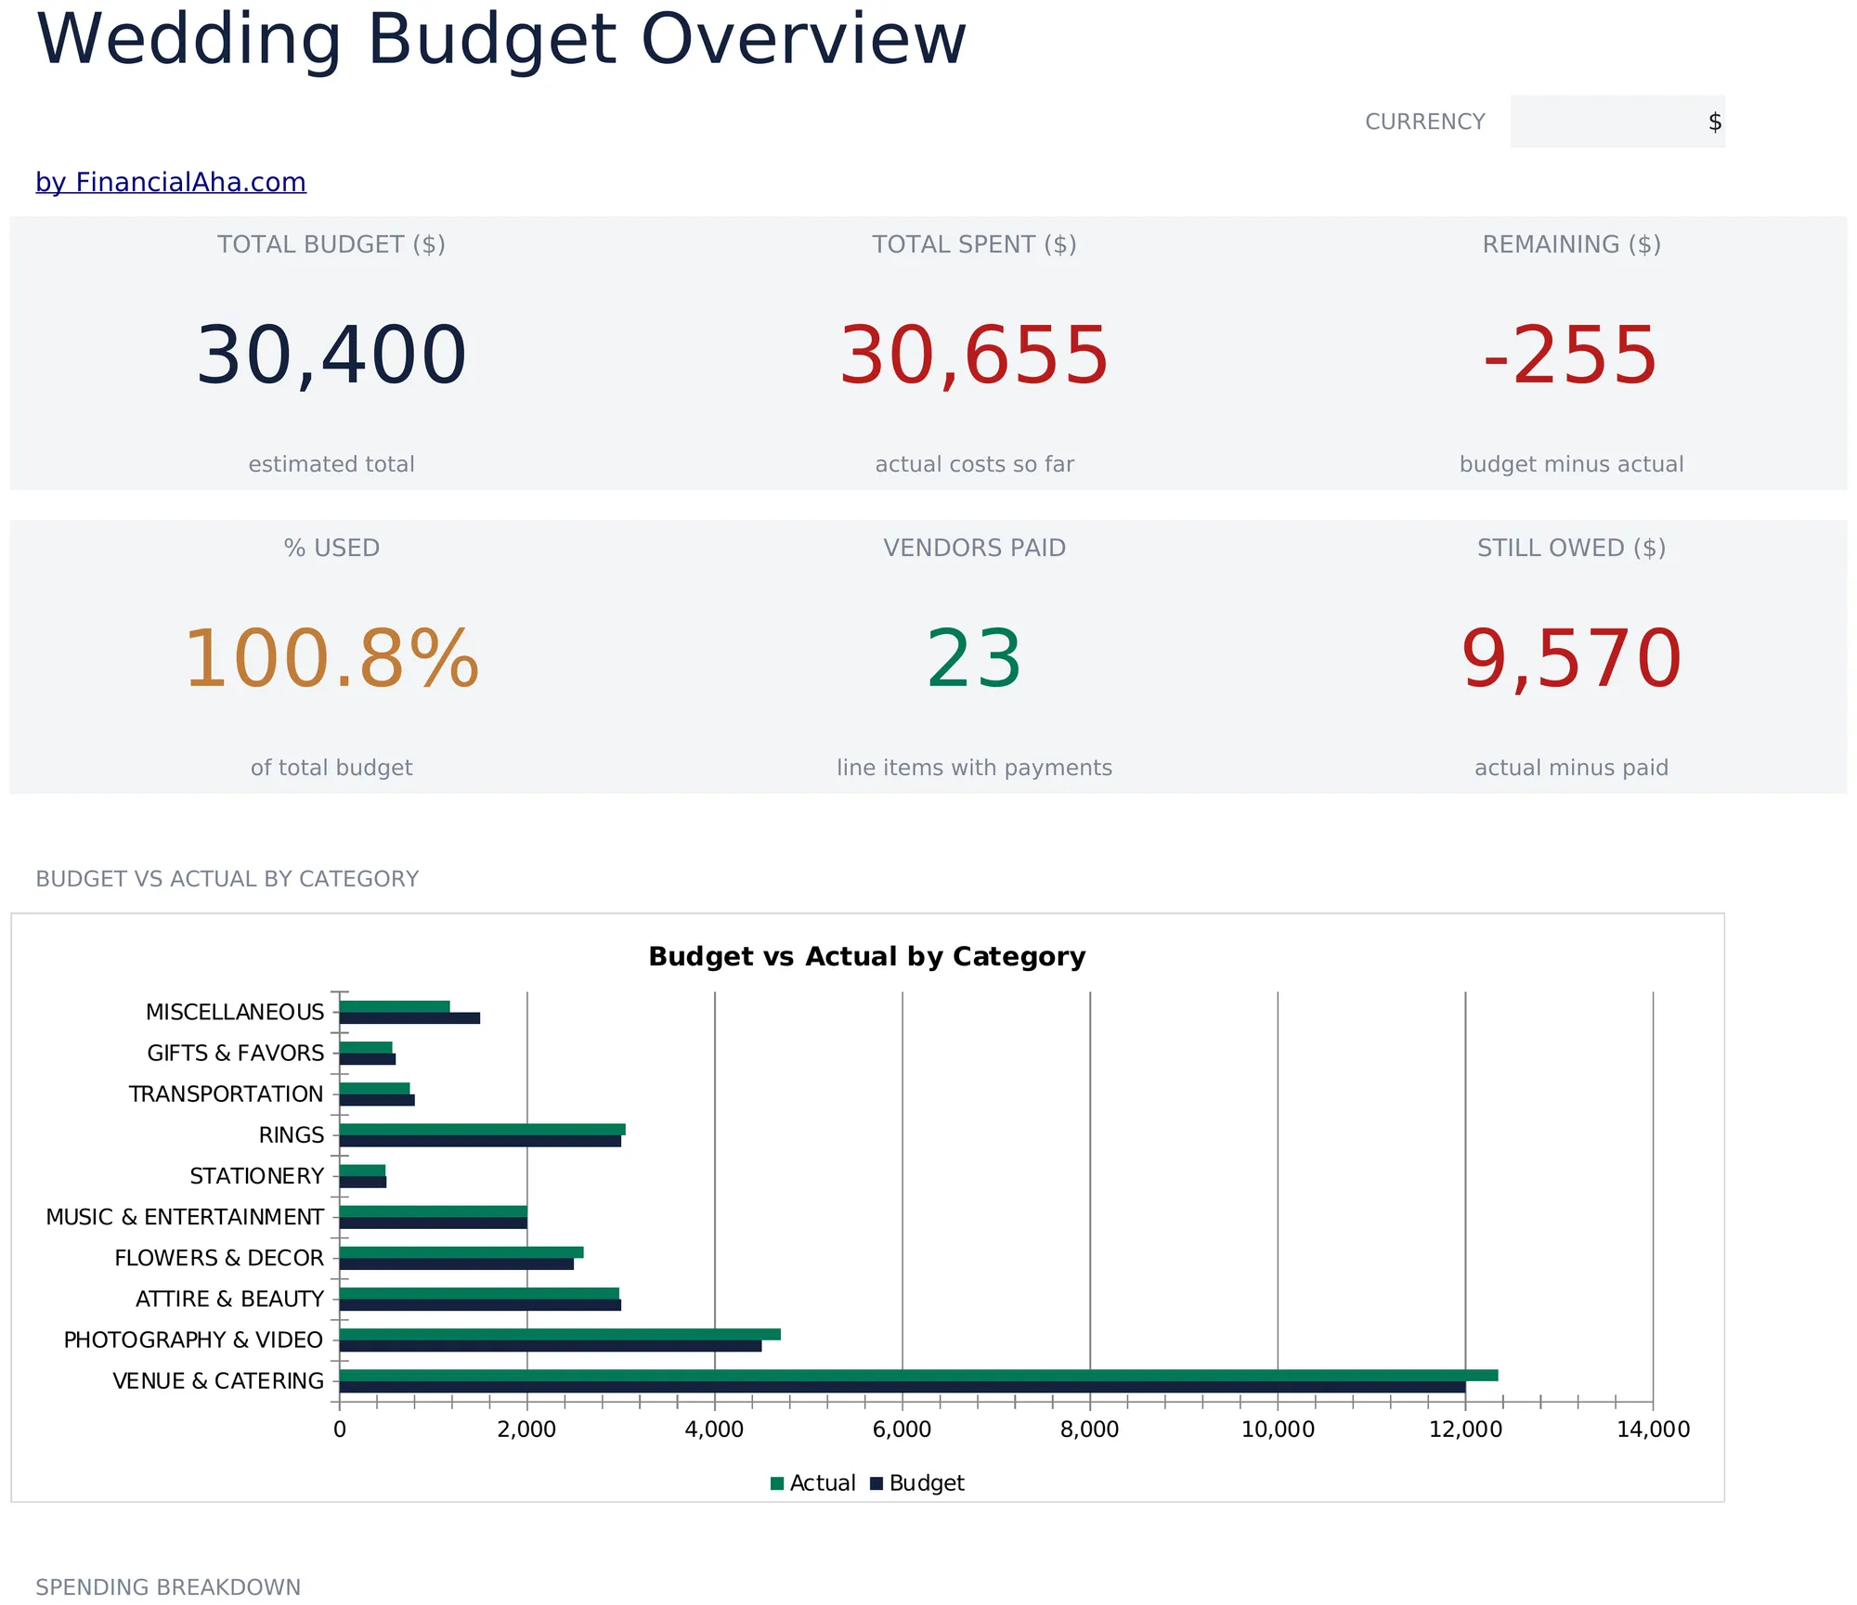
Task: Click the STILL OWED ($) heading
Action: tap(1571, 548)
